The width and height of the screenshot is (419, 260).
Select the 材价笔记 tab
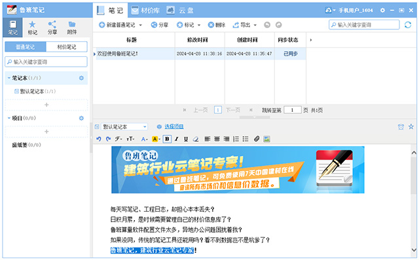click(x=67, y=47)
